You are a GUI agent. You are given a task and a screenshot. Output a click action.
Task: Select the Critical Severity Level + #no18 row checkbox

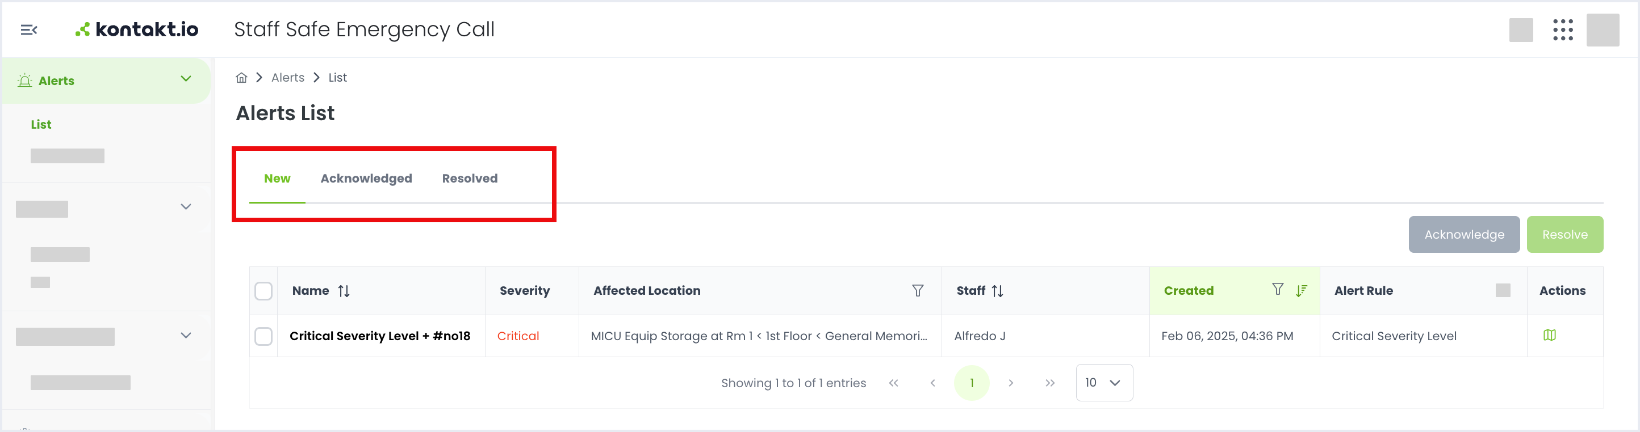pos(263,336)
